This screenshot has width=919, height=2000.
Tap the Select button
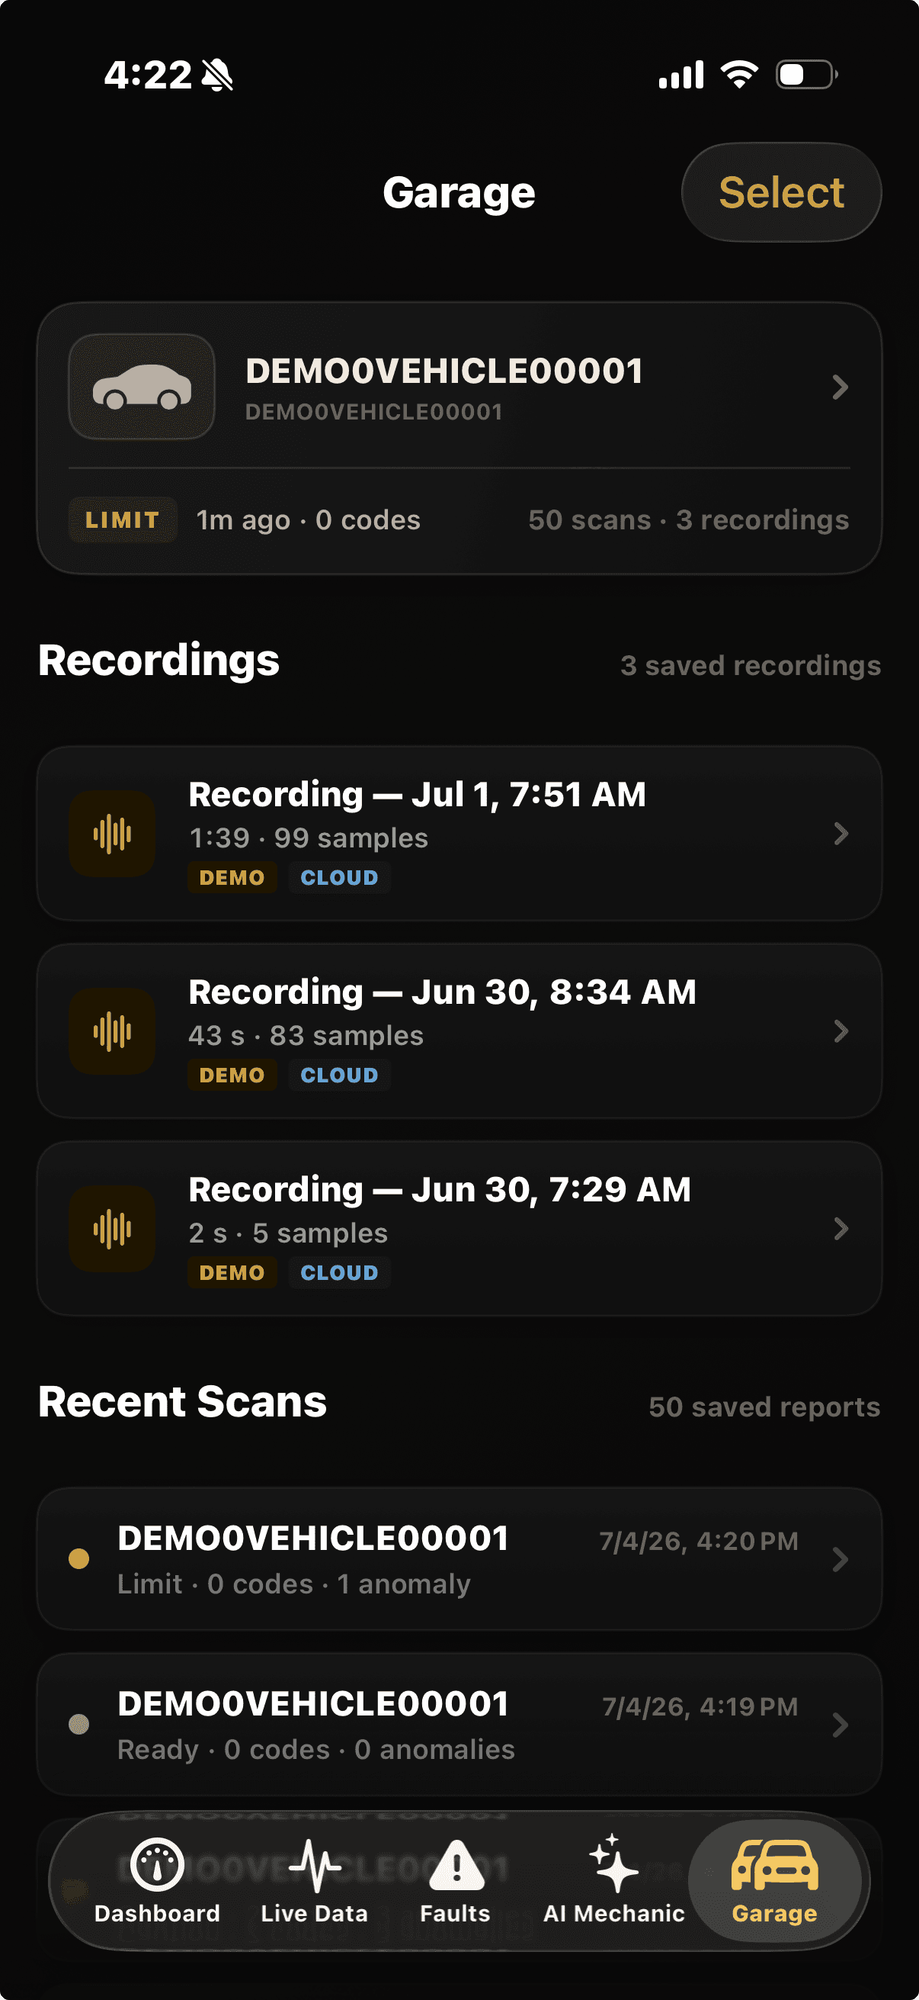pyautogui.click(x=781, y=191)
